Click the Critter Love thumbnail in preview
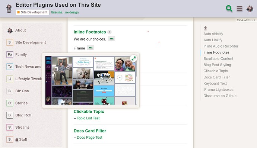 pyautogui.click(x=83, y=62)
